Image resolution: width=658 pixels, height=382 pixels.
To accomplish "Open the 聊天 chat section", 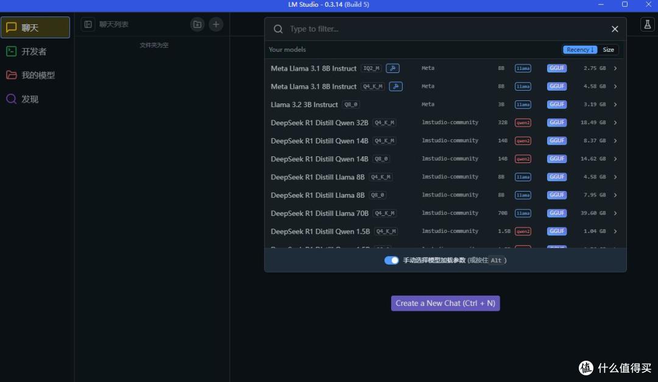I will [35, 27].
